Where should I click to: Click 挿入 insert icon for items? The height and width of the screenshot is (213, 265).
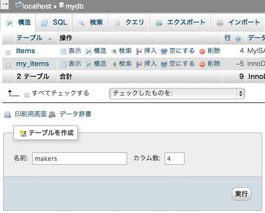[x=139, y=52]
